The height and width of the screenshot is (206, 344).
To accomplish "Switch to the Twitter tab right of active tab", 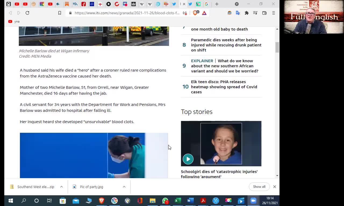I will 190,4.
